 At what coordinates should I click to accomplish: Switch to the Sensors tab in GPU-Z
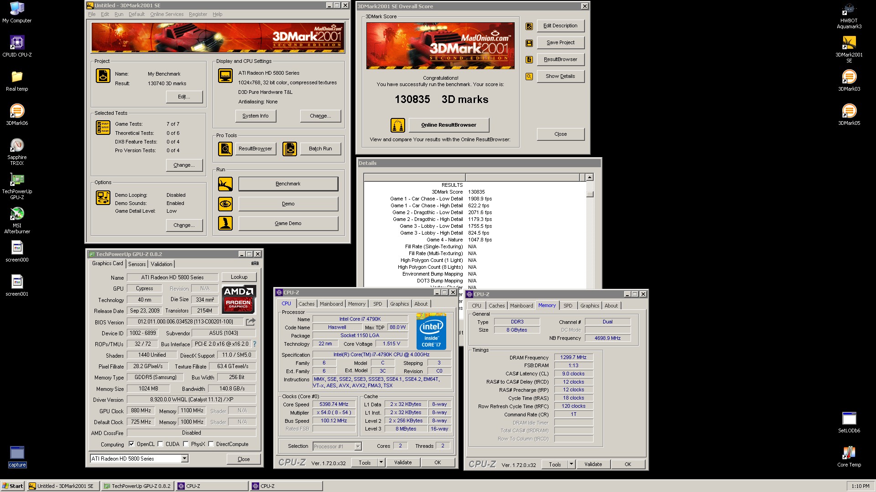point(137,264)
